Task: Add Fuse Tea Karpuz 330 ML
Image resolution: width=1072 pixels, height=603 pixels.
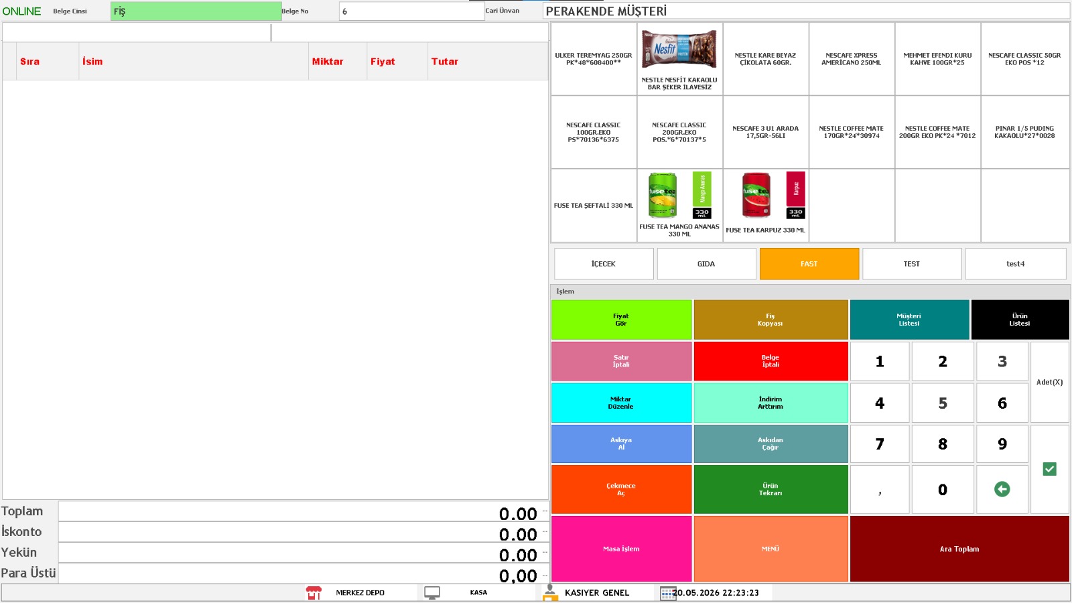Action: (x=765, y=205)
